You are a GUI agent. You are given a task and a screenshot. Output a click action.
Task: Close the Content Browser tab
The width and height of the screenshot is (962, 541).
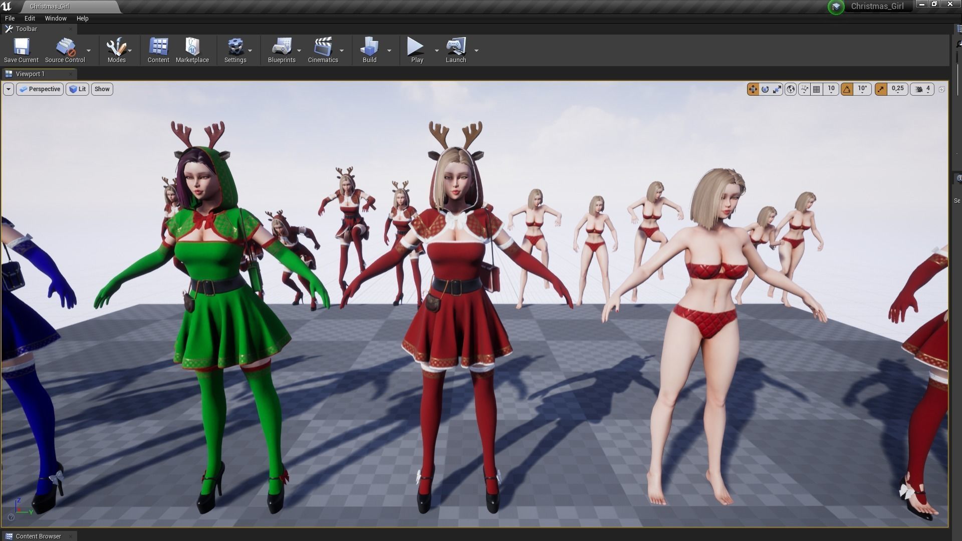(x=71, y=536)
